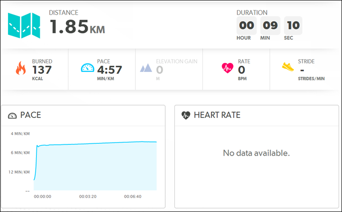Click the blue pace line in the chart
Image resolution: width=342 pixels, height=212 pixels.
pos(95,143)
